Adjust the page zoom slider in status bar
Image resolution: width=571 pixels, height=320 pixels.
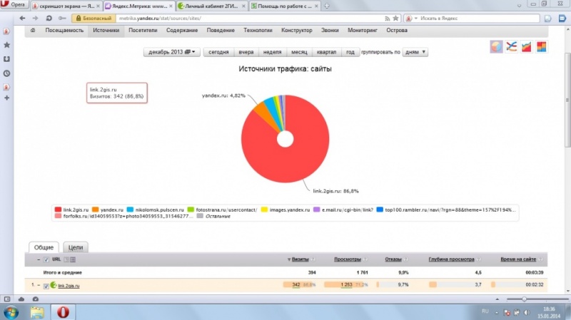coord(525,299)
